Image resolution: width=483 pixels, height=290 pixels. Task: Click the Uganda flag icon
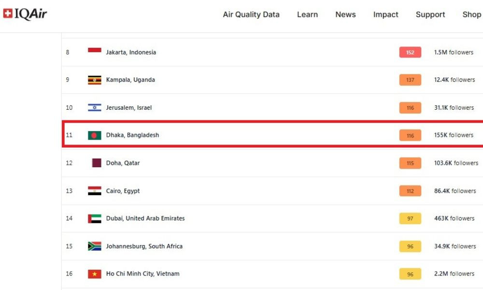(x=95, y=80)
